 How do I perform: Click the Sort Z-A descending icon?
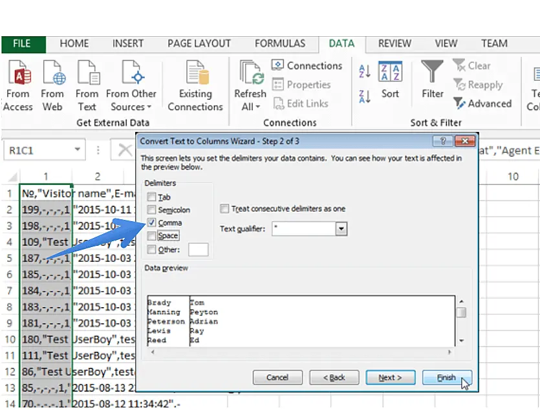pos(364,96)
